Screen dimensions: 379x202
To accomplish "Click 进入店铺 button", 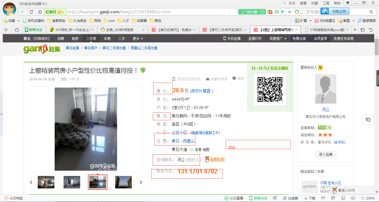I will [326, 154].
